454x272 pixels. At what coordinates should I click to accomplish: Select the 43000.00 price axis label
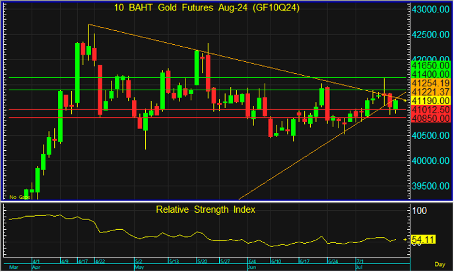(431, 11)
